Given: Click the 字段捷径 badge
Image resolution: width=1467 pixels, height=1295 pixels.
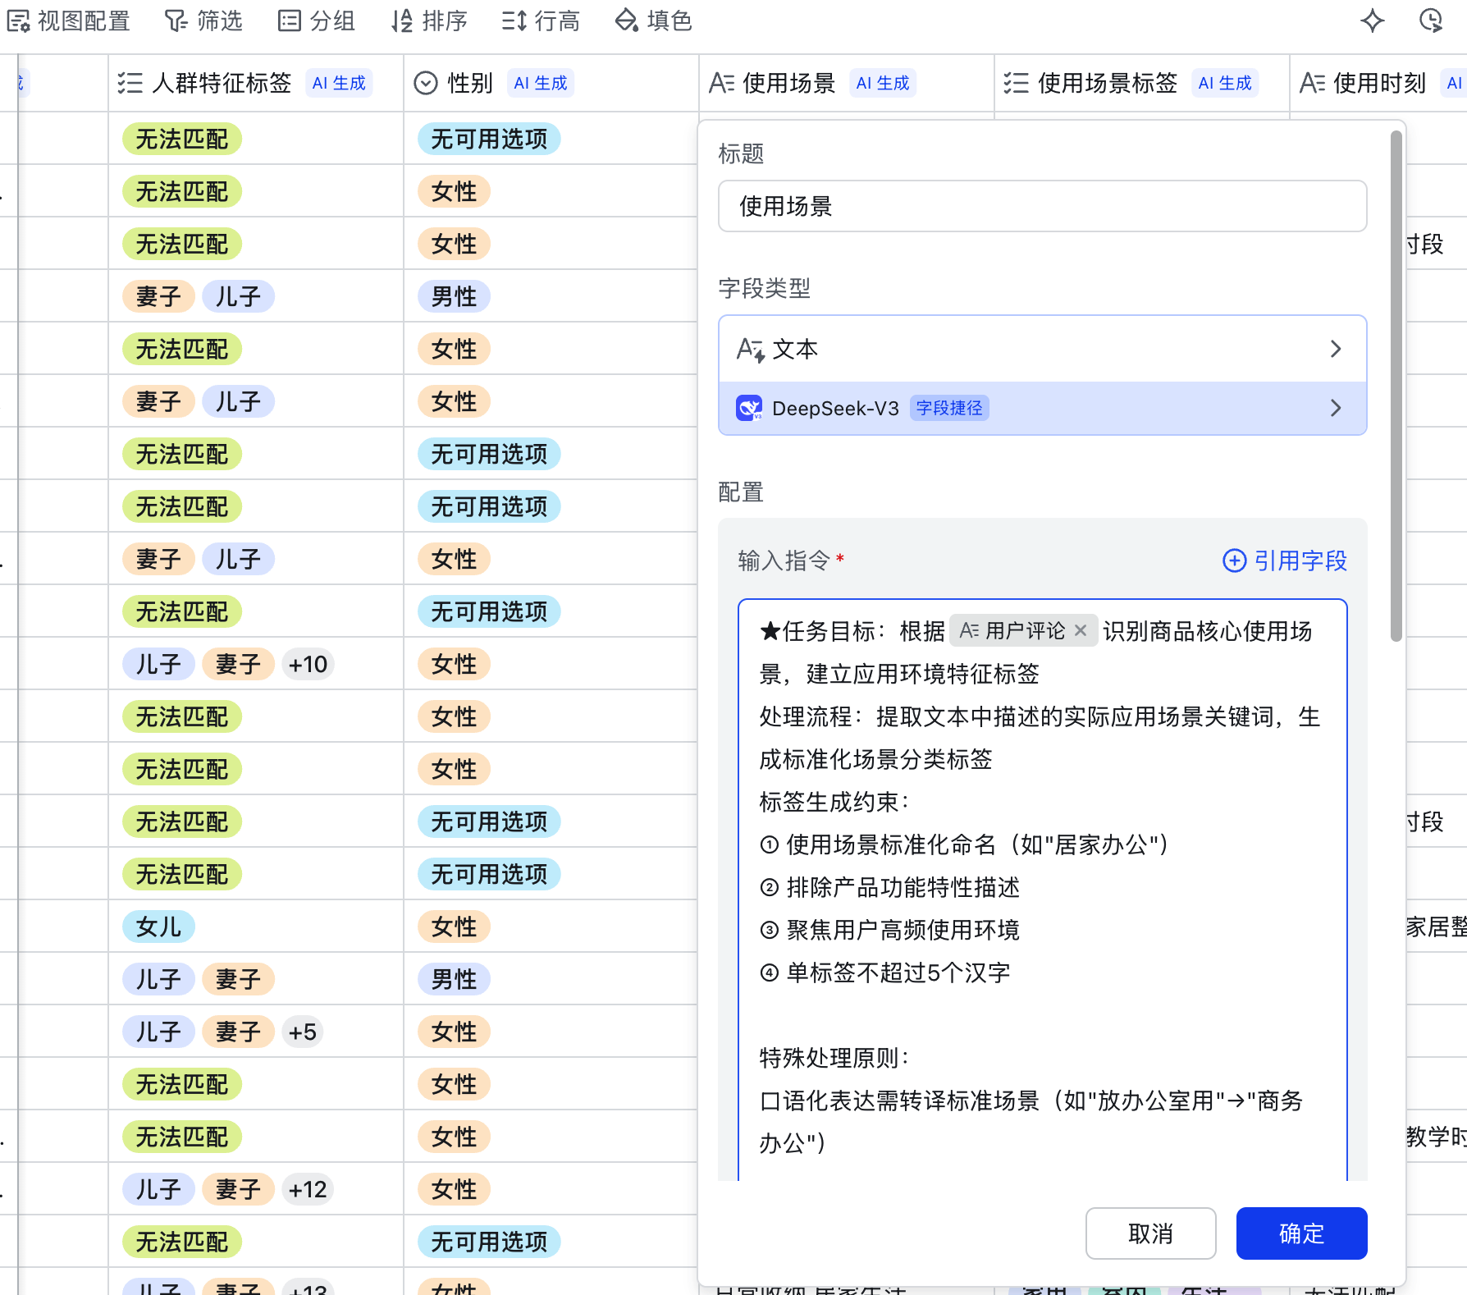Looking at the screenshot, I should point(949,408).
